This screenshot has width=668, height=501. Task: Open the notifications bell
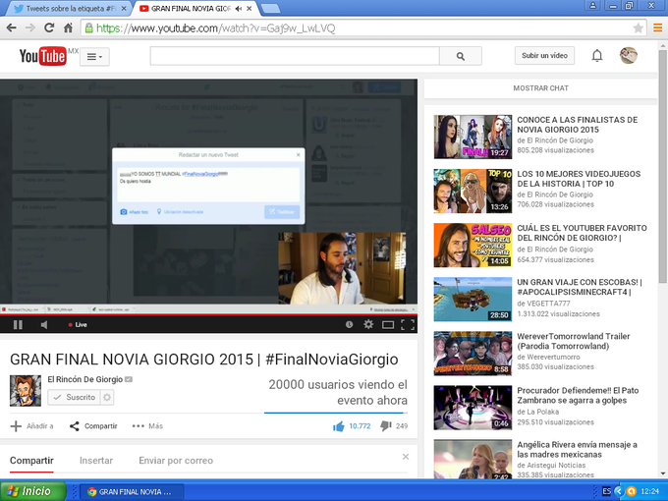coord(597,55)
